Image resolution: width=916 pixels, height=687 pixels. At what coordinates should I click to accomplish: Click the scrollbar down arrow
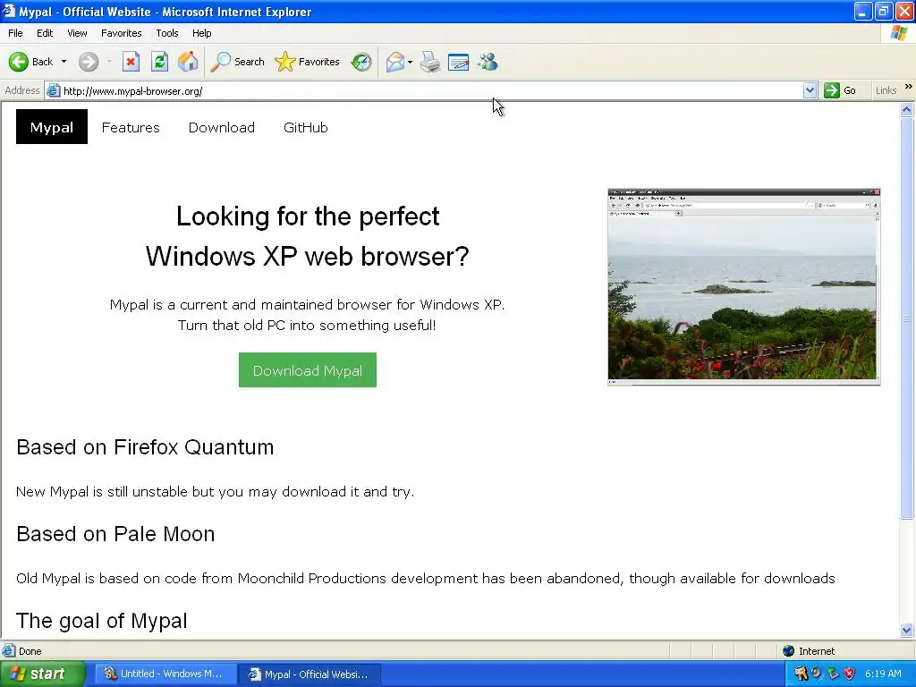coord(907,630)
